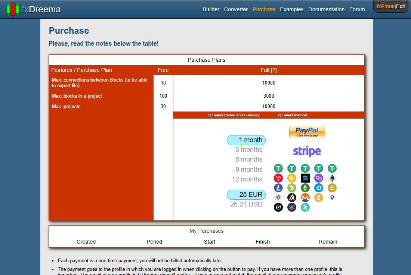This screenshot has height=275, width=411.
Task: Click the '1) Select Period and Currency' label
Action: 234,115
